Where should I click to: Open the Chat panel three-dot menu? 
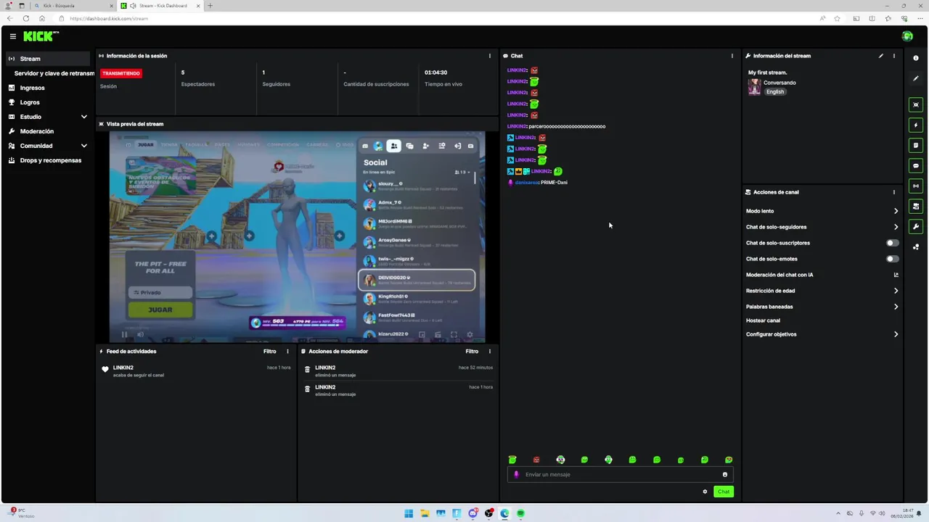[732, 56]
